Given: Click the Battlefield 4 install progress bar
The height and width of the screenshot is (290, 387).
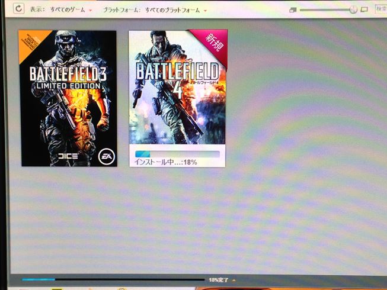Looking at the screenshot, I should coord(177,154).
